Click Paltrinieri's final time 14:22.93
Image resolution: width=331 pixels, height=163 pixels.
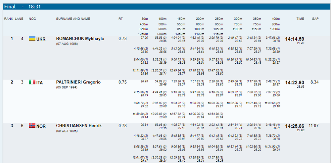[x=295, y=82]
